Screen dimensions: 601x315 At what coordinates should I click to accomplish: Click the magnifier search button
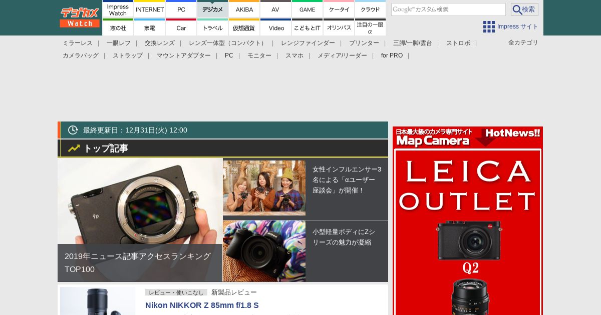524,9
